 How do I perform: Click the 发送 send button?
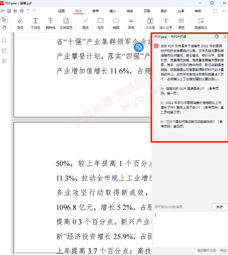[x=219, y=207]
